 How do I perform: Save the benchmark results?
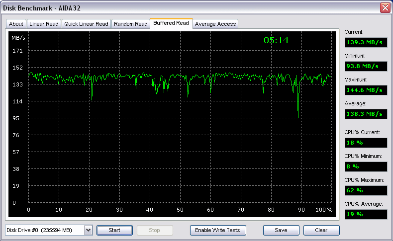[x=281, y=230]
